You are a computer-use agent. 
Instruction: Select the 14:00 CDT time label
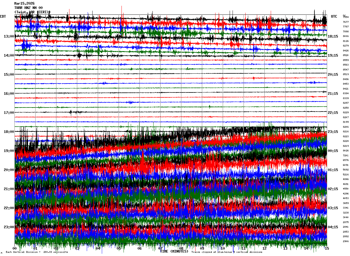click(9, 55)
